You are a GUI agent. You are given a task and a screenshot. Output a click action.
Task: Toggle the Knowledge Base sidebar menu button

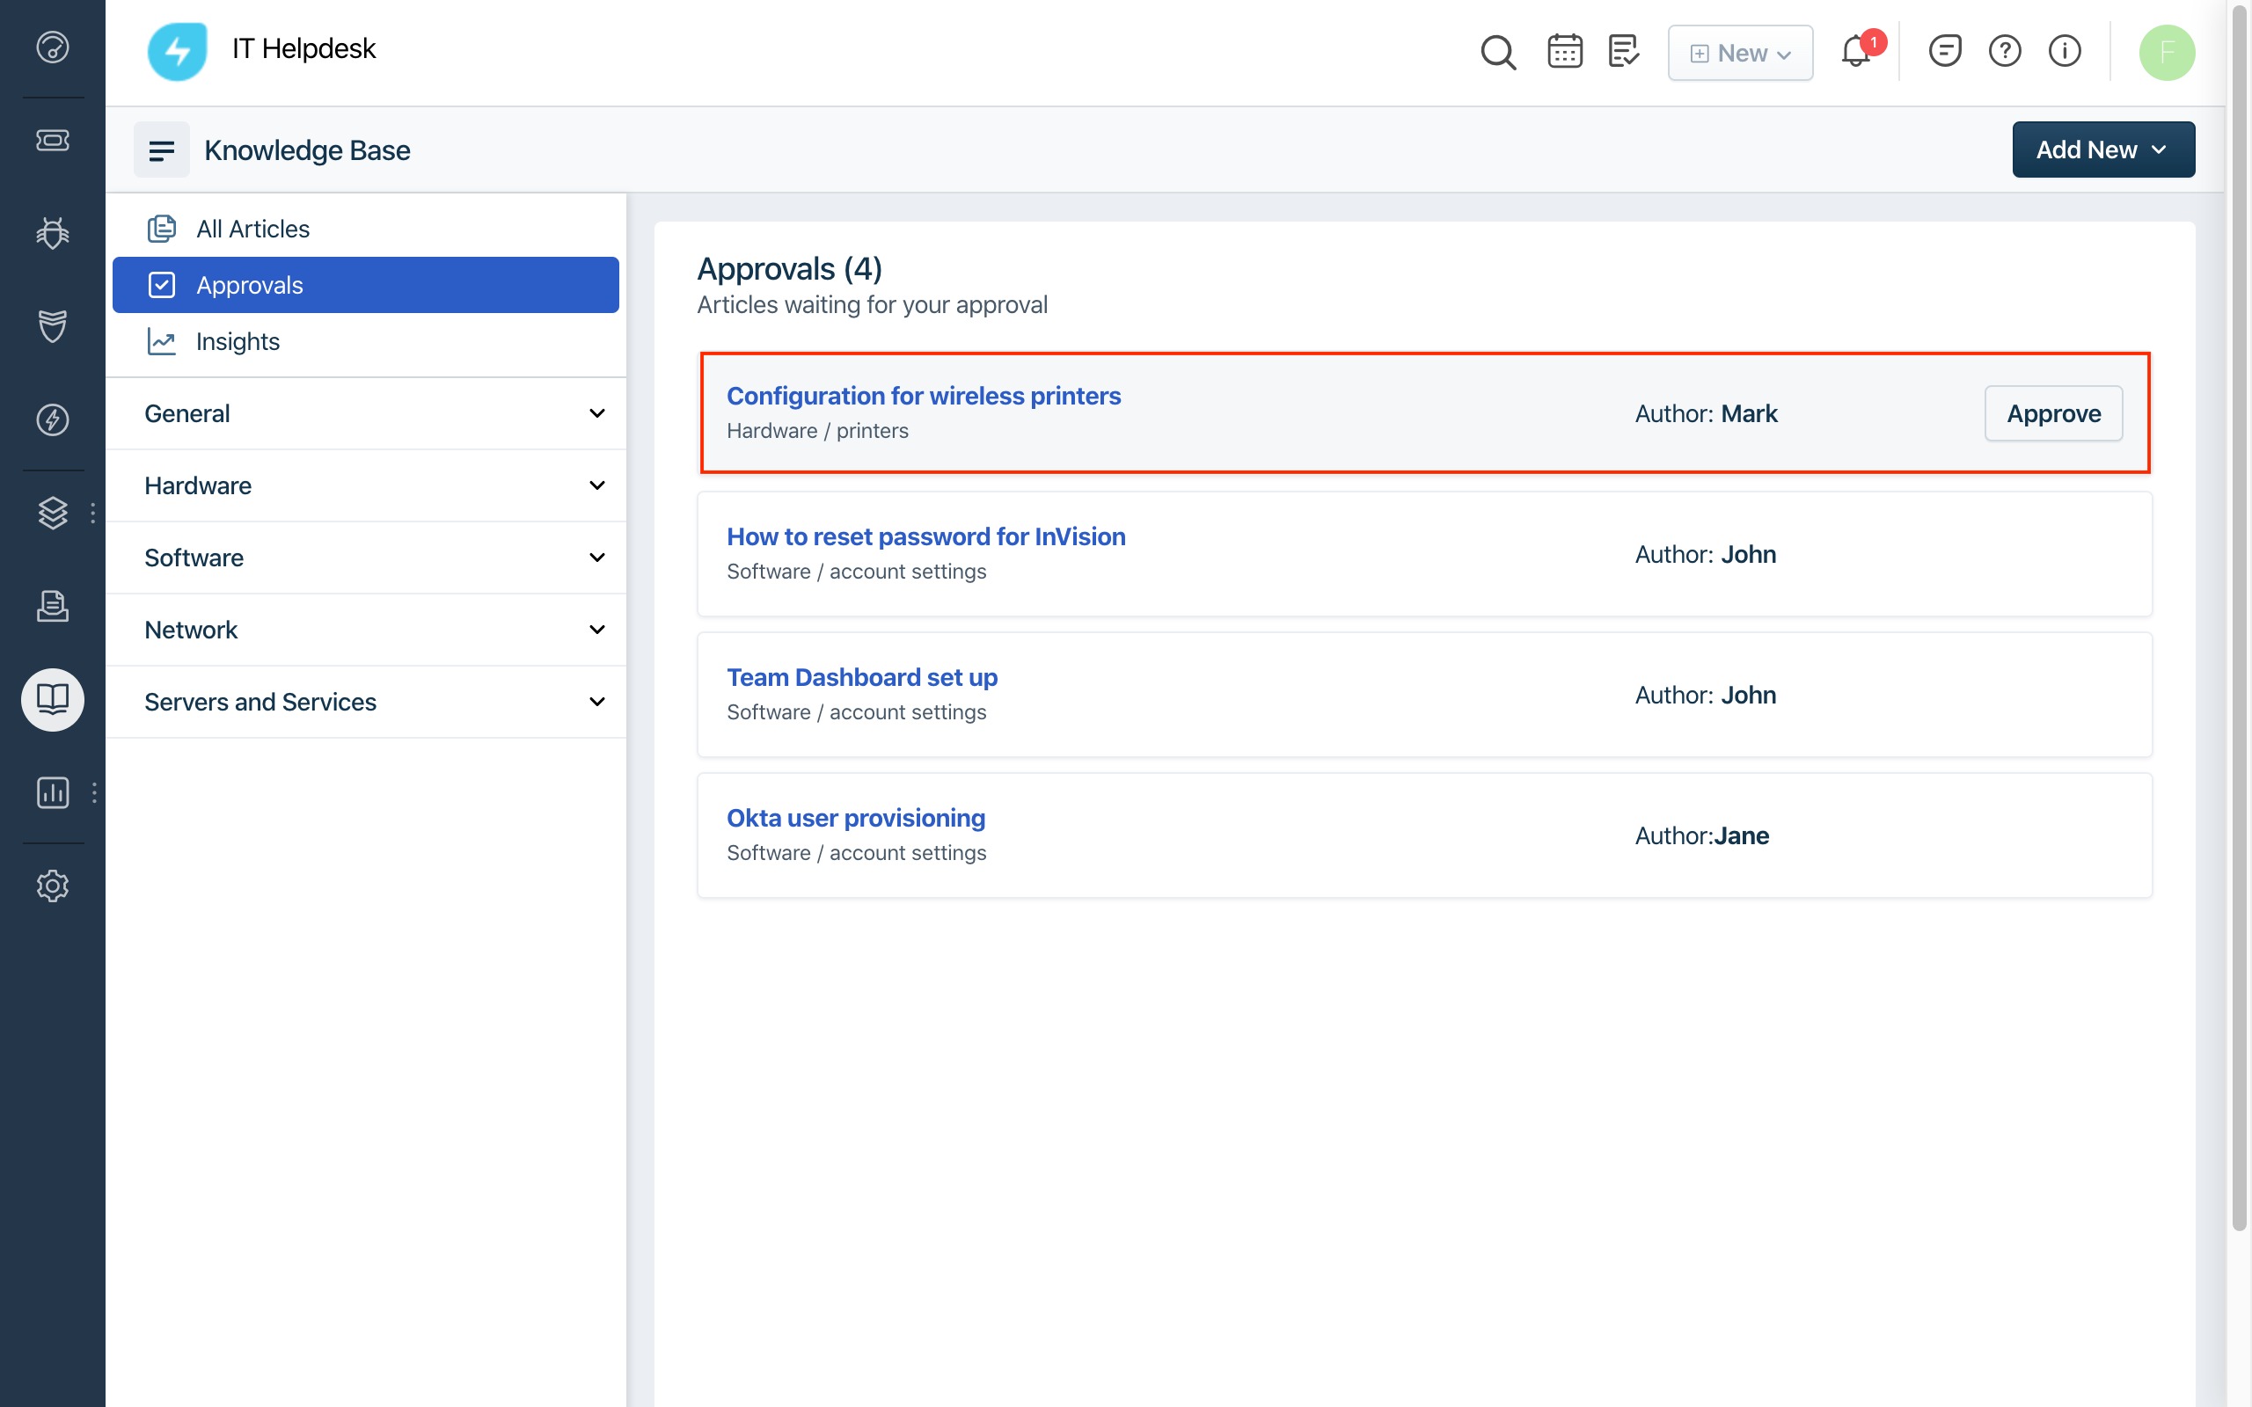162,149
